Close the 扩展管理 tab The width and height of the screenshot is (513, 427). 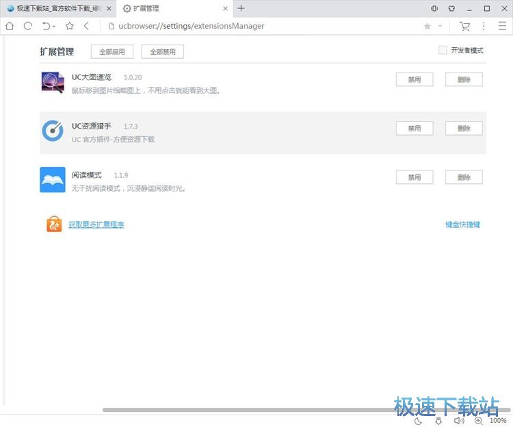225,8
